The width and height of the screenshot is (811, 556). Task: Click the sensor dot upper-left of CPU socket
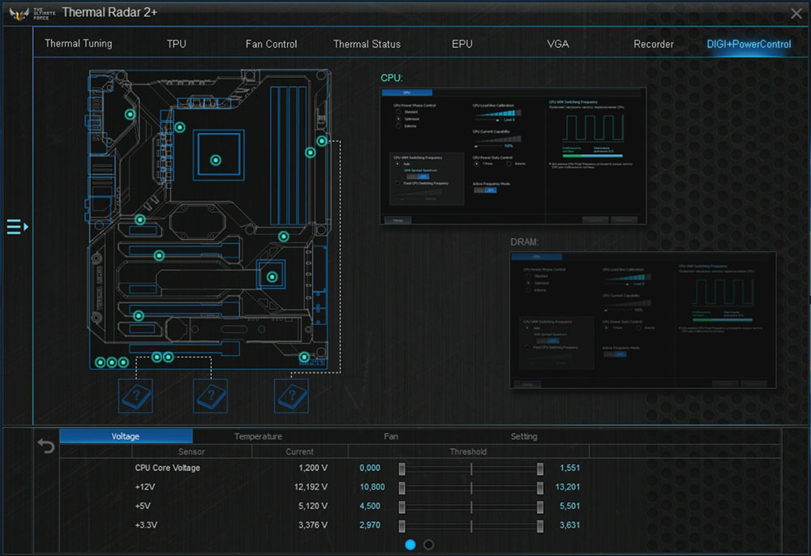click(179, 127)
